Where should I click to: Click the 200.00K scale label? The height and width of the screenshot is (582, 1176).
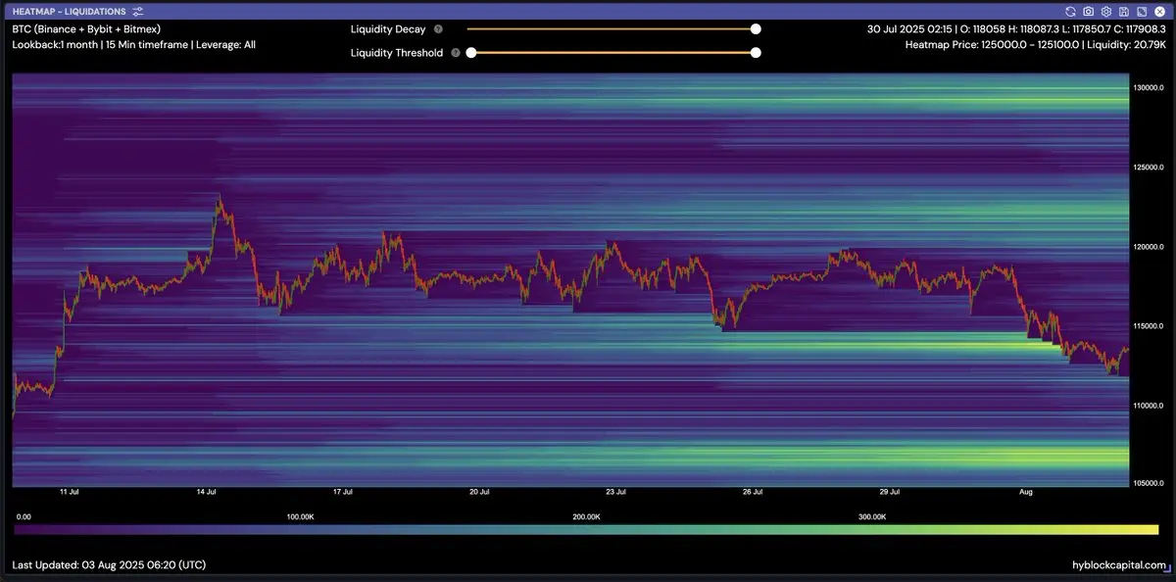586,516
